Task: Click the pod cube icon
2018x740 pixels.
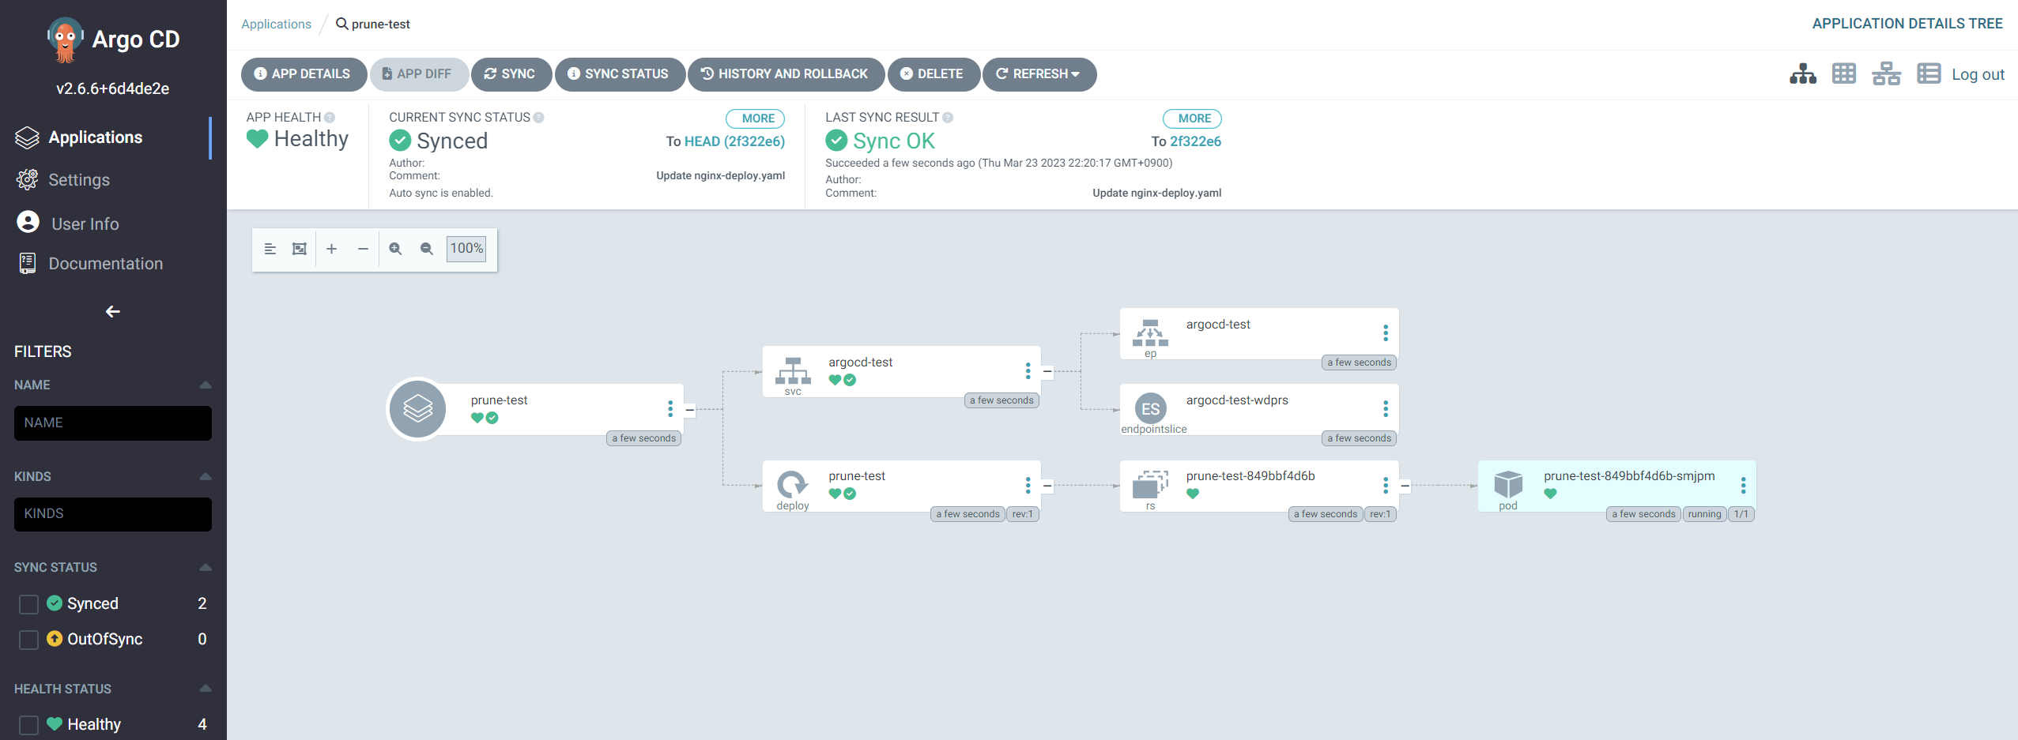Action: click(x=1508, y=483)
